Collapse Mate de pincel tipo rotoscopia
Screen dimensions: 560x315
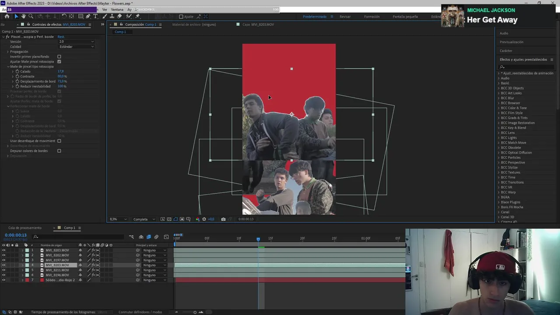point(7,66)
